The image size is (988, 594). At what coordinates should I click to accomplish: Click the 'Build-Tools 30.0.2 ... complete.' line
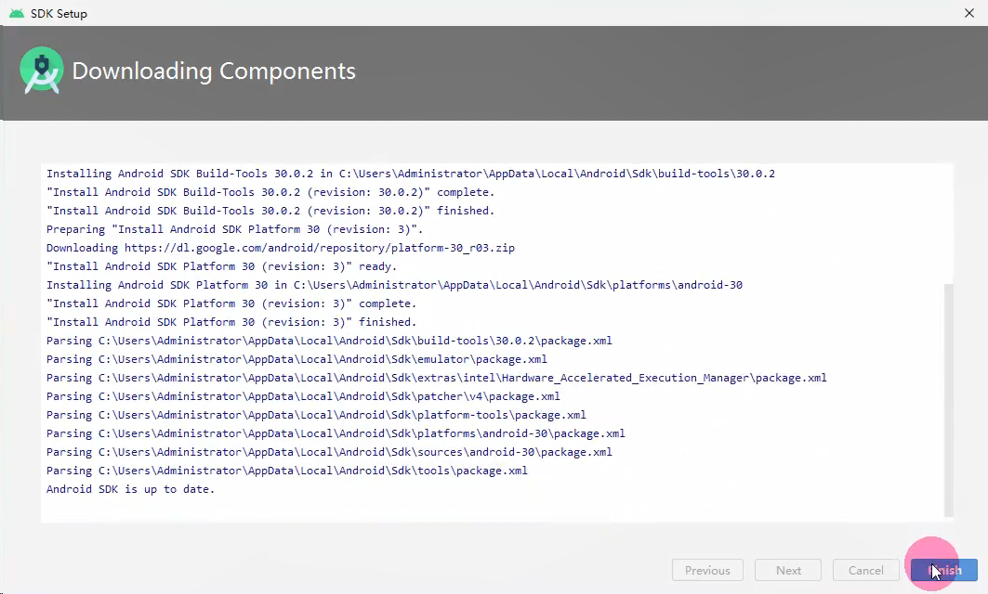pyautogui.click(x=270, y=192)
